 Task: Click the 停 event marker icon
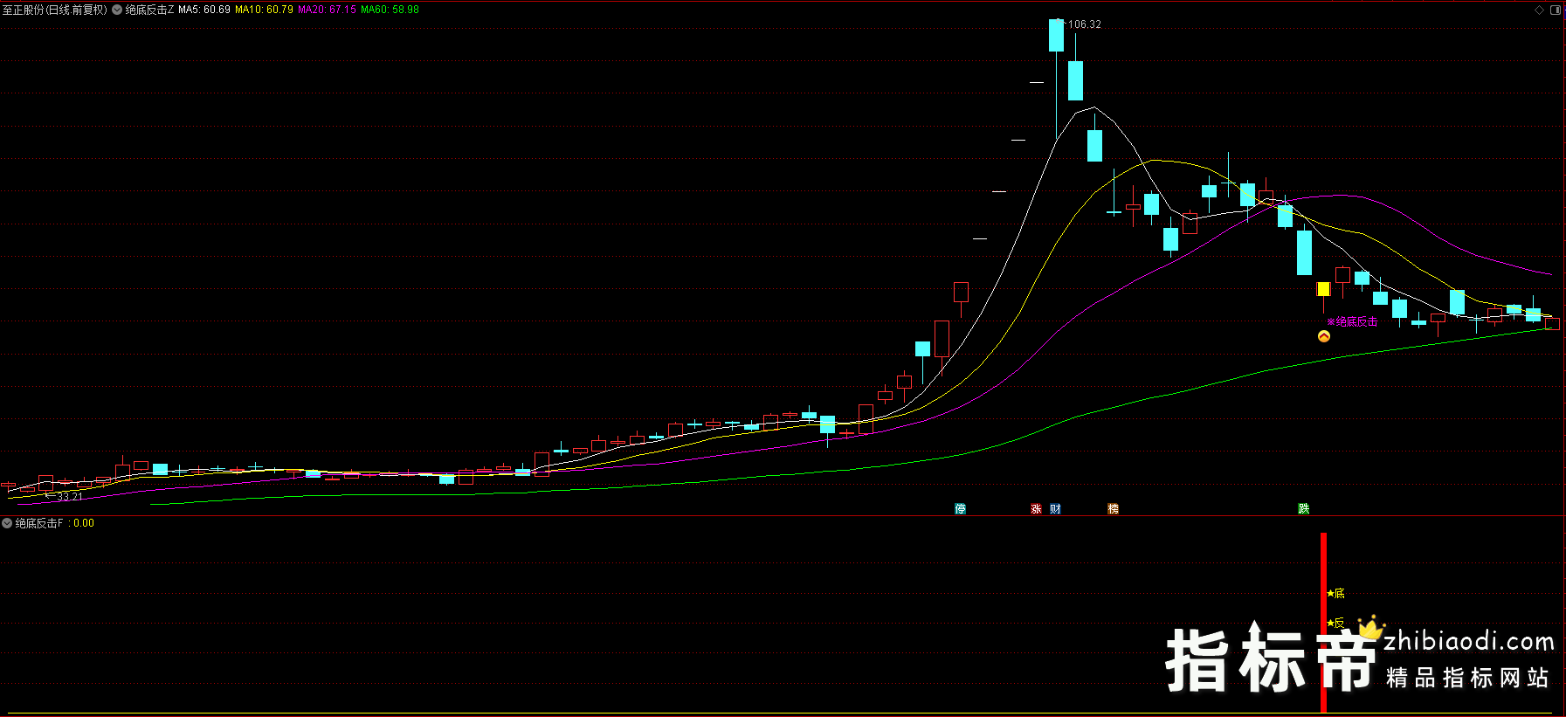tap(961, 508)
